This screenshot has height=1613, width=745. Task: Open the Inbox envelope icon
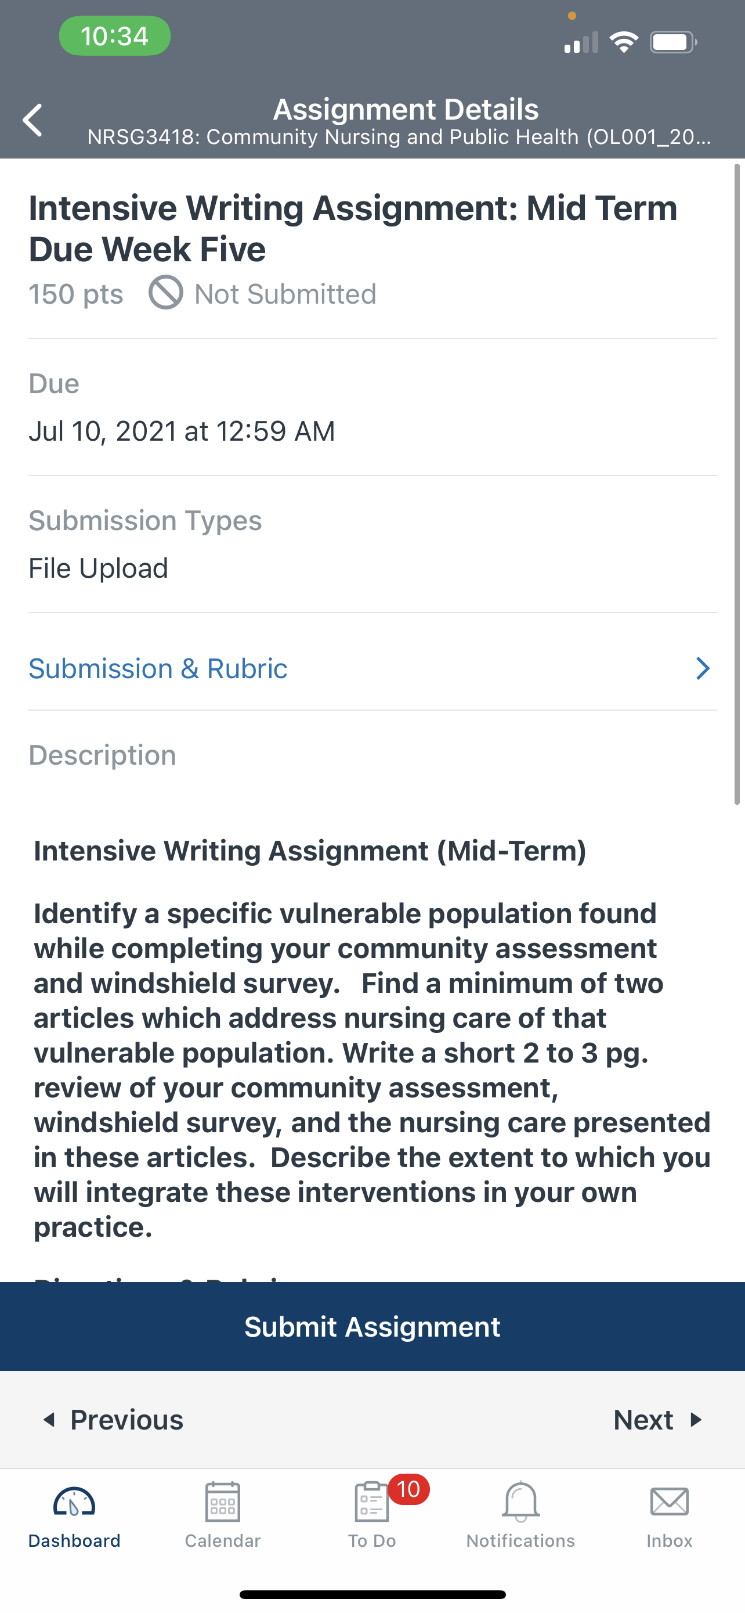(670, 1502)
